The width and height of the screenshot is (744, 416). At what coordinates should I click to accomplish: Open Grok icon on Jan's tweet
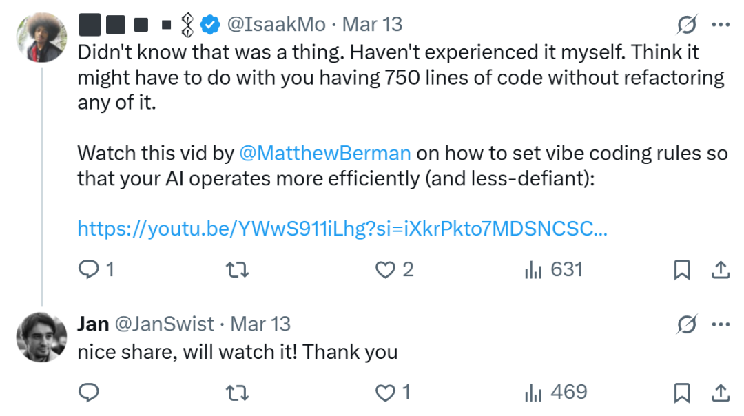[x=686, y=324]
